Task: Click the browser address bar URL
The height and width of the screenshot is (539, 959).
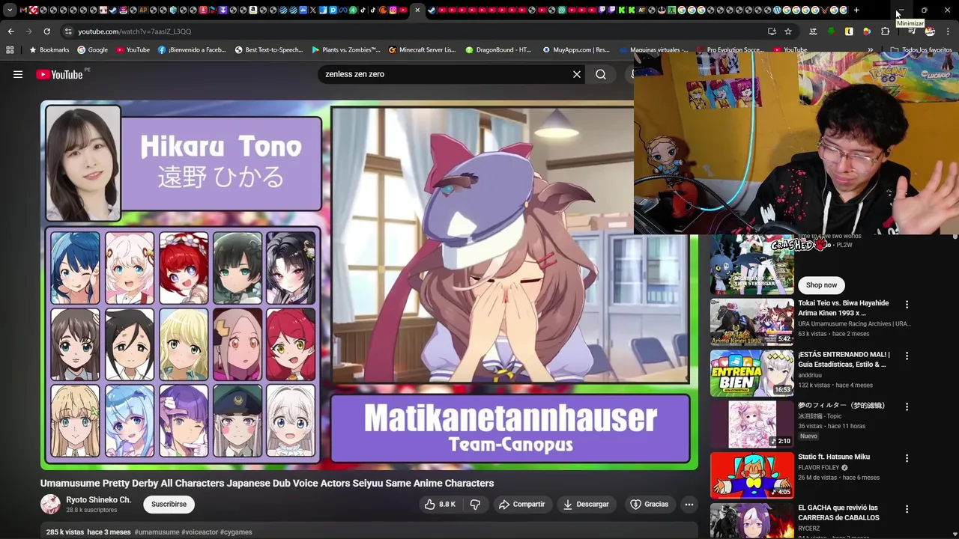Action: point(135,31)
